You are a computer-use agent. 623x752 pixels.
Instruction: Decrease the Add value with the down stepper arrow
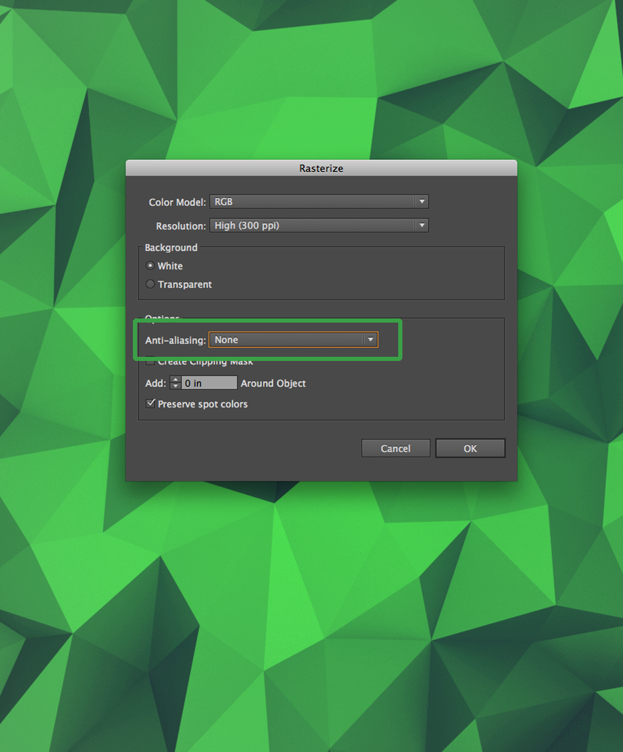pos(175,386)
